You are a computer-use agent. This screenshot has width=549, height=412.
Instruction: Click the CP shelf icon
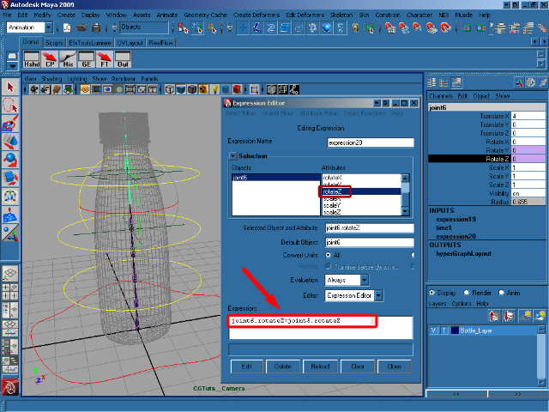point(50,59)
